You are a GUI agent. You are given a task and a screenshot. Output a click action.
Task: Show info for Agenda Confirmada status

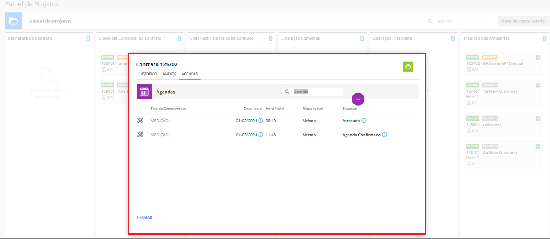[384, 135]
